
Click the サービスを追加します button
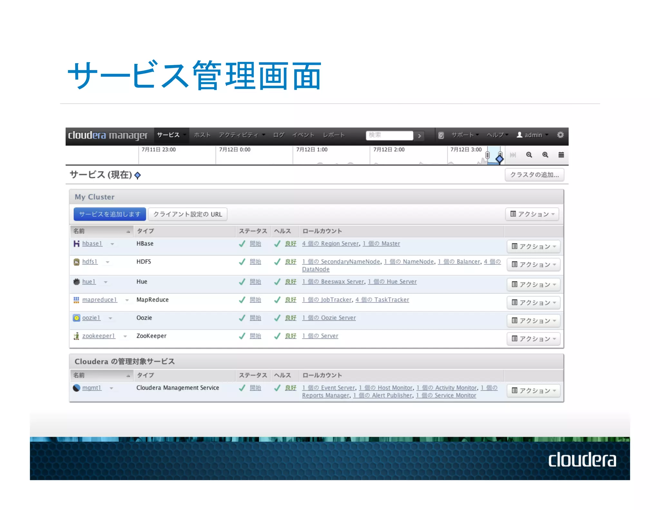click(x=110, y=214)
